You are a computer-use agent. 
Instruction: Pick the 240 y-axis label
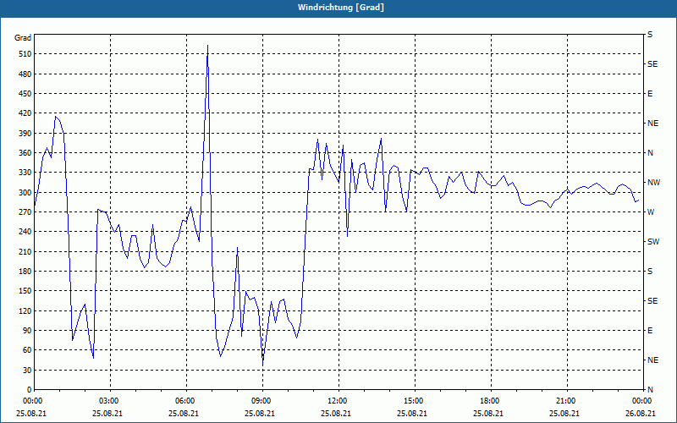click(25, 232)
